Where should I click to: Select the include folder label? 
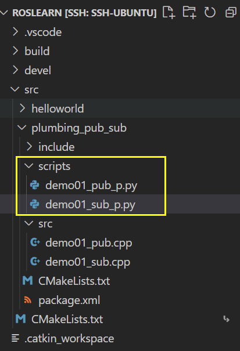[x=56, y=147]
